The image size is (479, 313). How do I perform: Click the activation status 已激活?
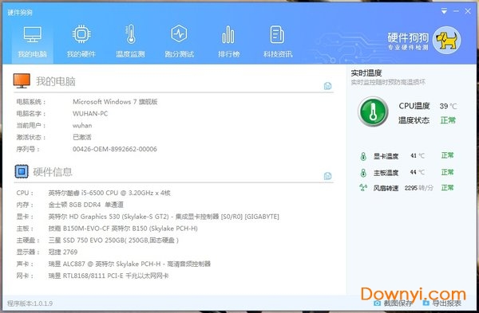point(82,137)
